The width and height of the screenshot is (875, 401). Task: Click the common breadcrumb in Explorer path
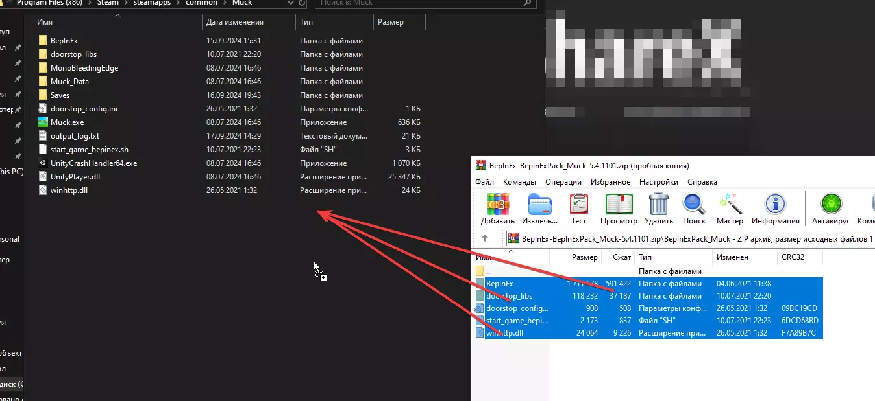200,3
